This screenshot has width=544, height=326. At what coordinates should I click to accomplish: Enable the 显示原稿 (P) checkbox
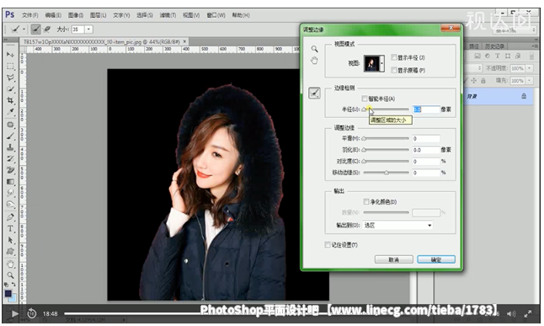point(394,70)
